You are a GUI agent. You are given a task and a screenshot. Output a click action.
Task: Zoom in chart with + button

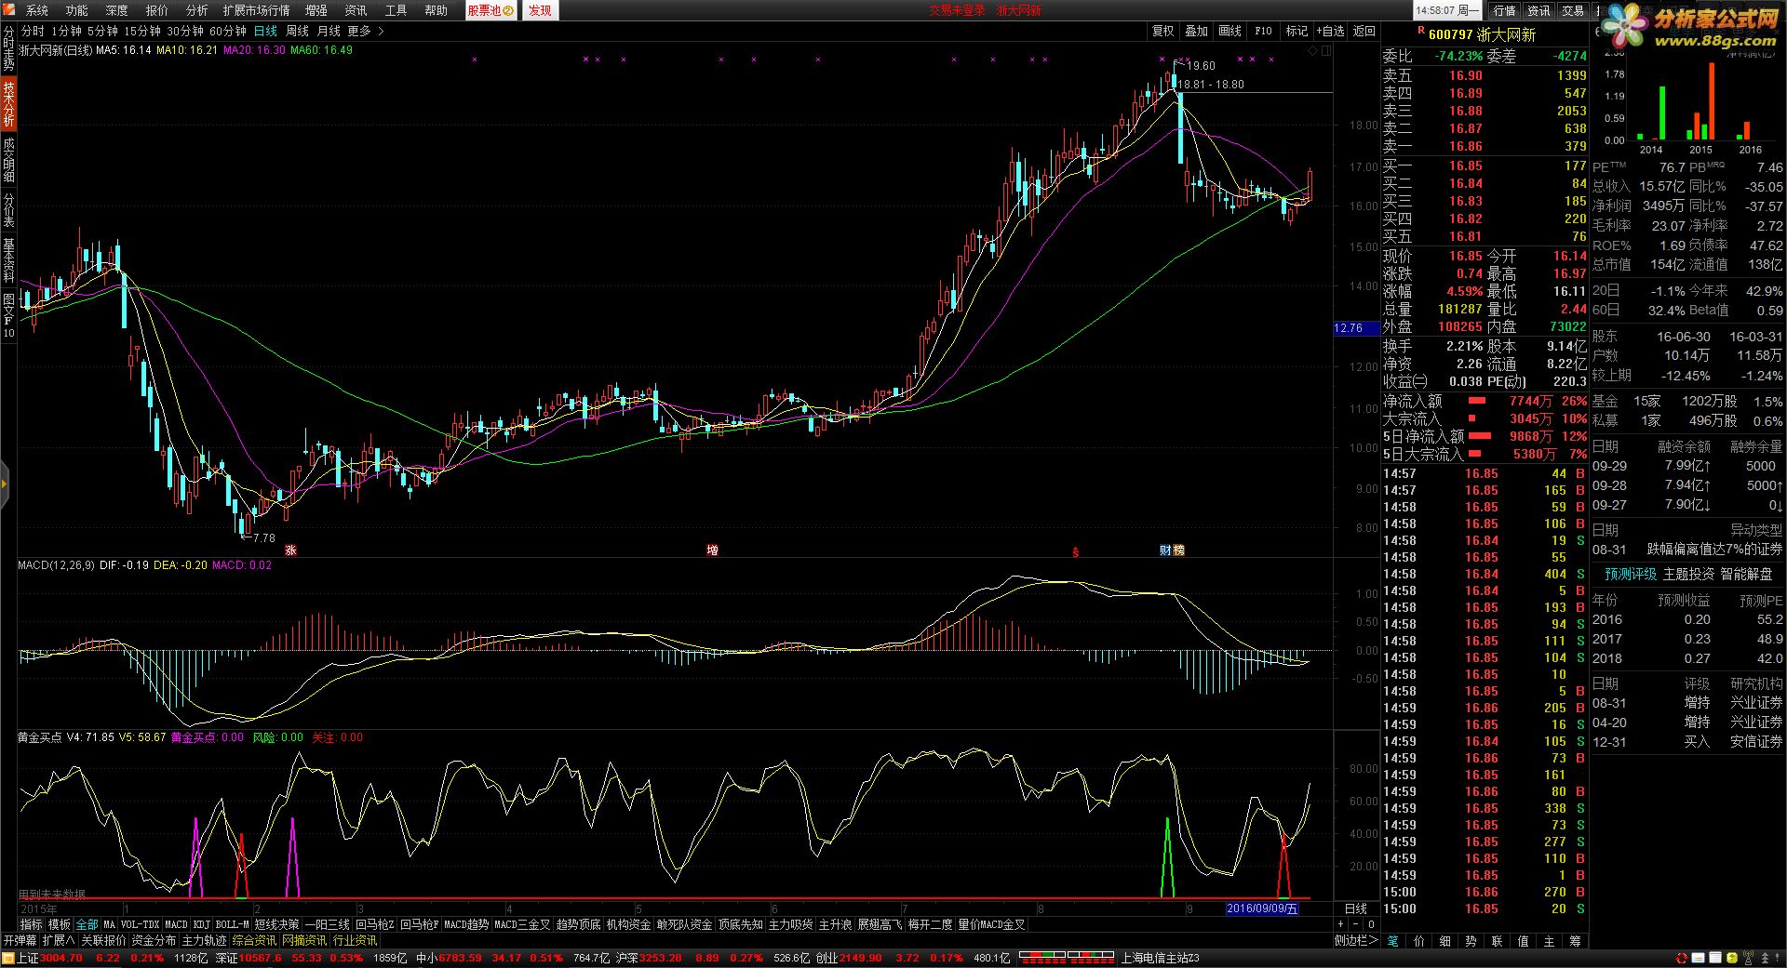coord(1340,924)
